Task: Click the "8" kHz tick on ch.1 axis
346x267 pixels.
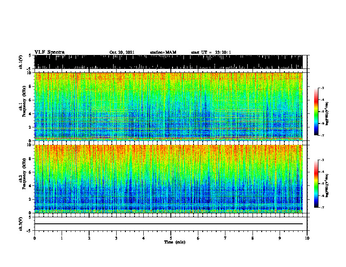Action: (x=30, y=86)
